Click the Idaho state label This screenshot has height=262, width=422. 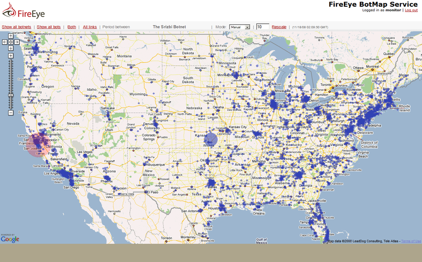[91, 90]
